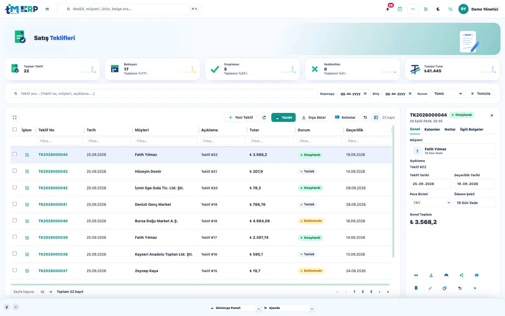
Task: Open the İlgili Belgeler tab
Action: [472, 130]
